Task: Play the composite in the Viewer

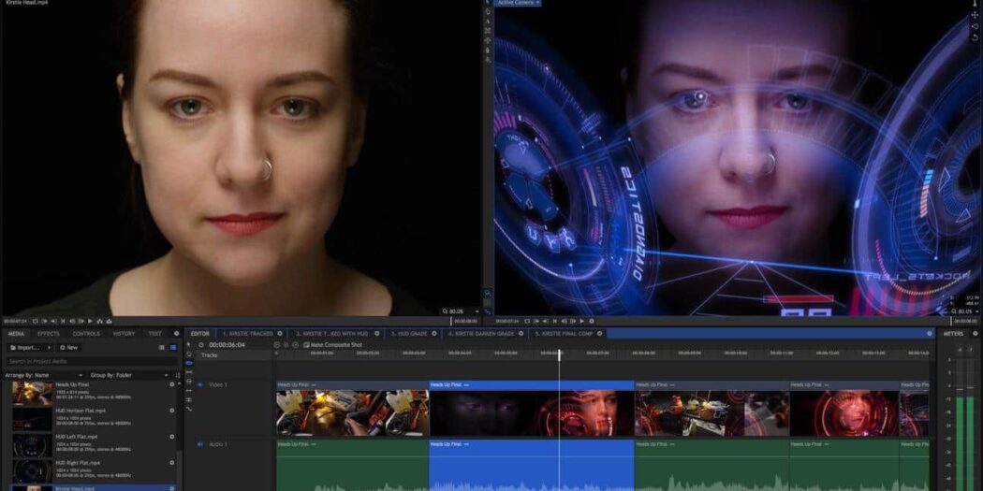Action: tap(581, 321)
